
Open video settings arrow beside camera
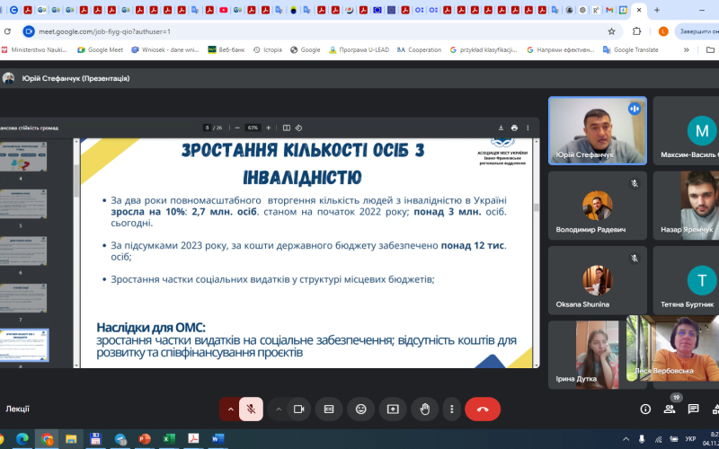point(279,409)
